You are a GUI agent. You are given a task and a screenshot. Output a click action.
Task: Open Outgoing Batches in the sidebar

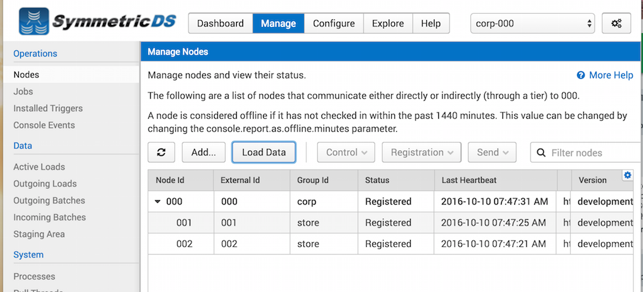(x=49, y=200)
